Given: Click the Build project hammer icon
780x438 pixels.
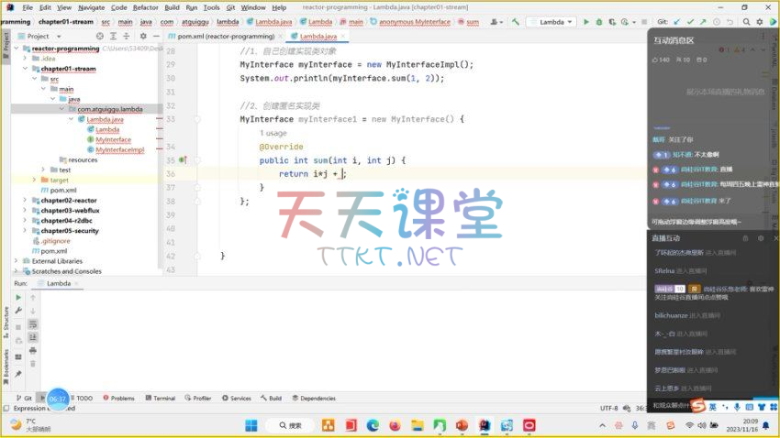Looking at the screenshot, I should coord(517,21).
